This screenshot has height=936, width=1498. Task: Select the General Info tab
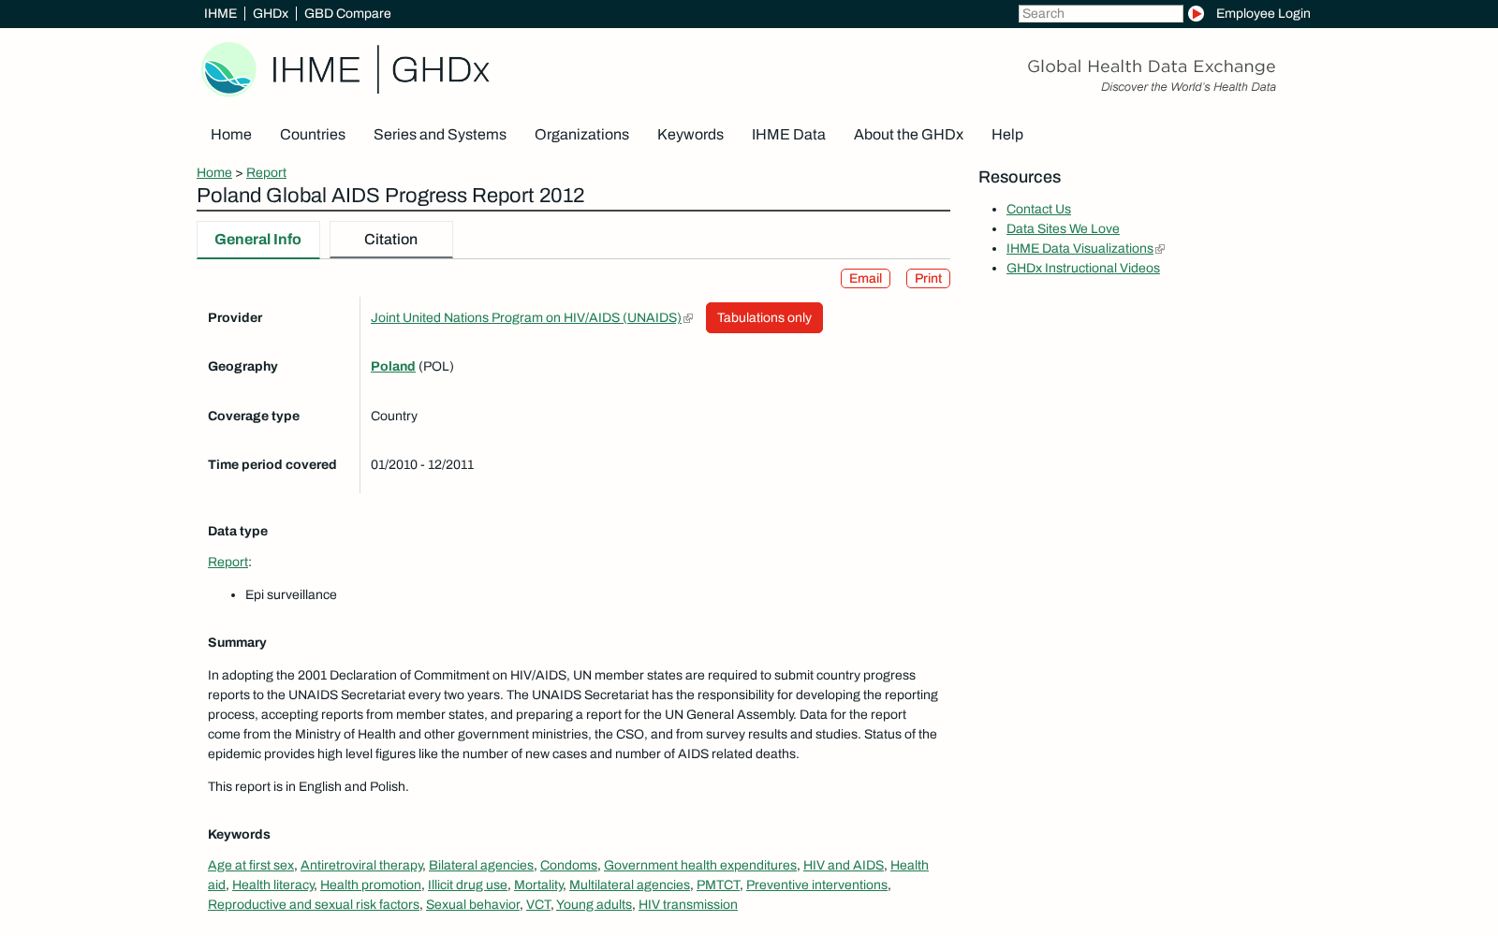click(x=258, y=240)
